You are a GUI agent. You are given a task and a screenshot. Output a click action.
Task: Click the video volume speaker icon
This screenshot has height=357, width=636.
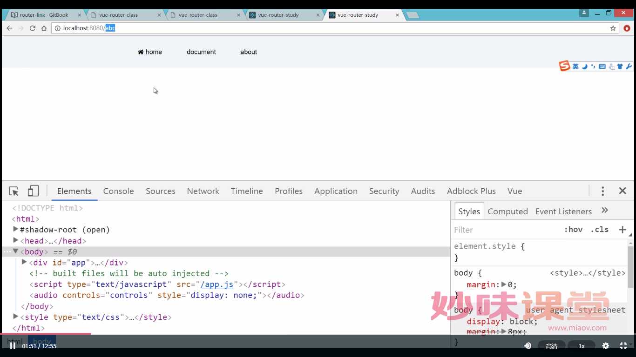click(528, 346)
